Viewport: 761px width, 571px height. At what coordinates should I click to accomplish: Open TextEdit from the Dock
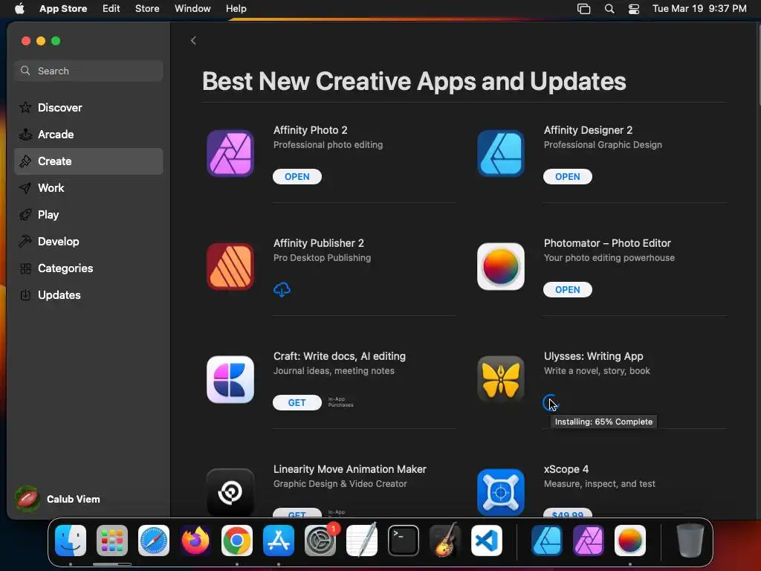click(x=362, y=541)
